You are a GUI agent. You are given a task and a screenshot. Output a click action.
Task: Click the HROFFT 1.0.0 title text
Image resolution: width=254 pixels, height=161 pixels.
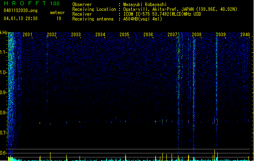pyautogui.click(x=31, y=3)
